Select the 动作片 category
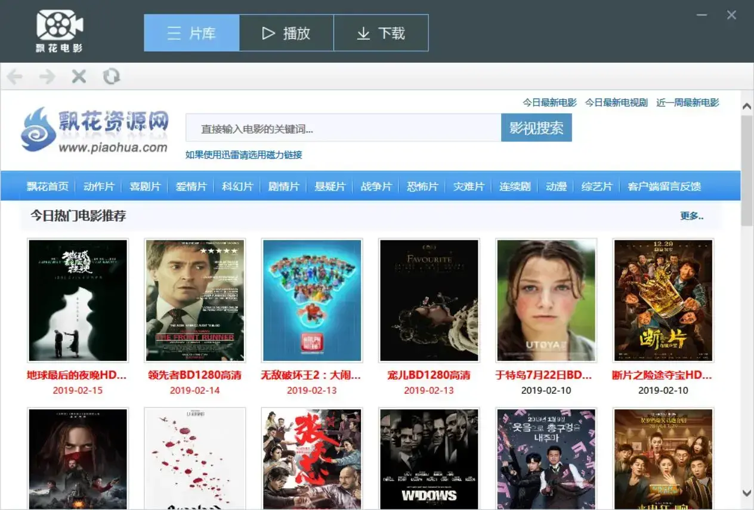 coord(99,187)
